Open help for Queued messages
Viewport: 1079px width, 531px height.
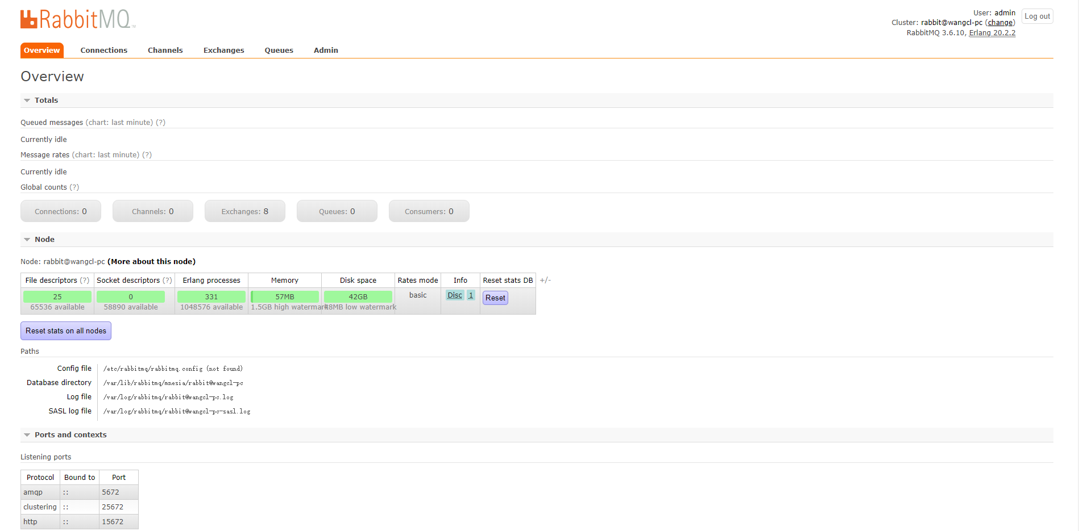click(x=161, y=123)
